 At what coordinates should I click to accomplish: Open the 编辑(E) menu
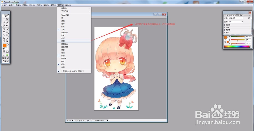pos(11,5)
